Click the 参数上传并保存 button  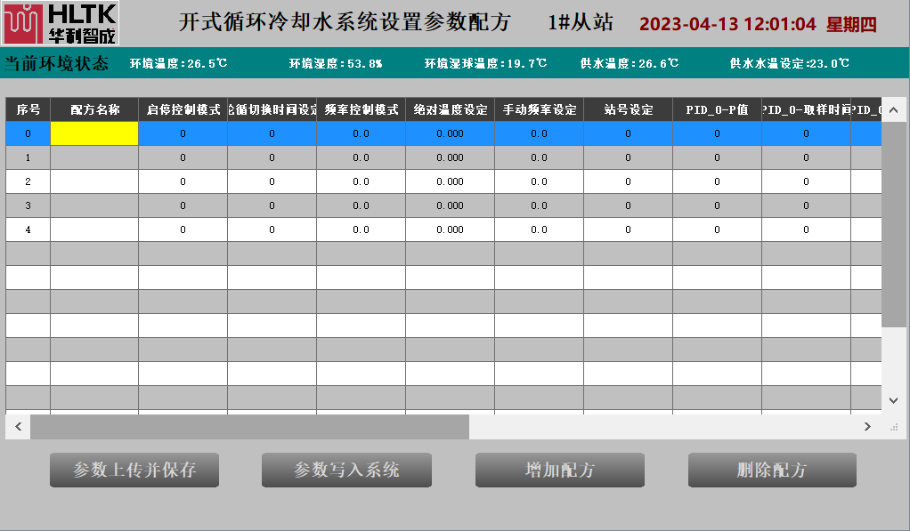(134, 471)
